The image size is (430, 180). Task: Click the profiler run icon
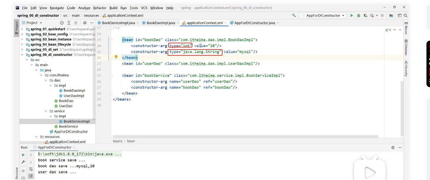click(x=372, y=15)
